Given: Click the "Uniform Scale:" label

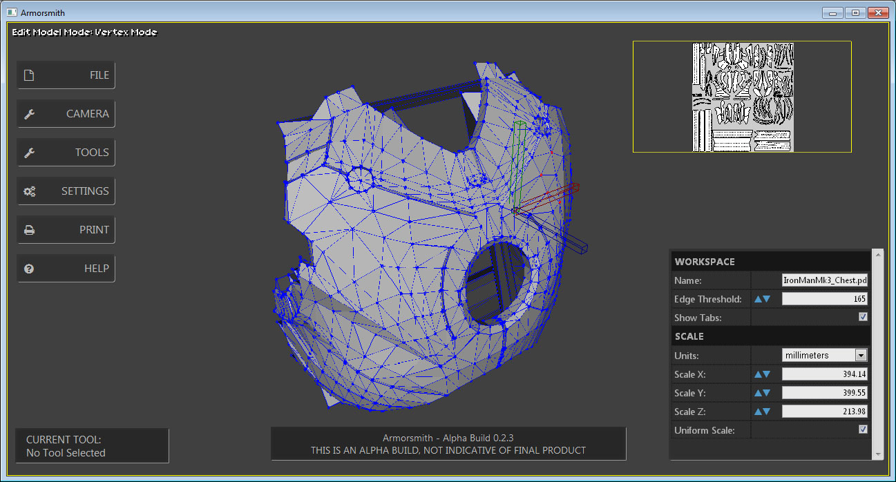Looking at the screenshot, I should click(705, 430).
